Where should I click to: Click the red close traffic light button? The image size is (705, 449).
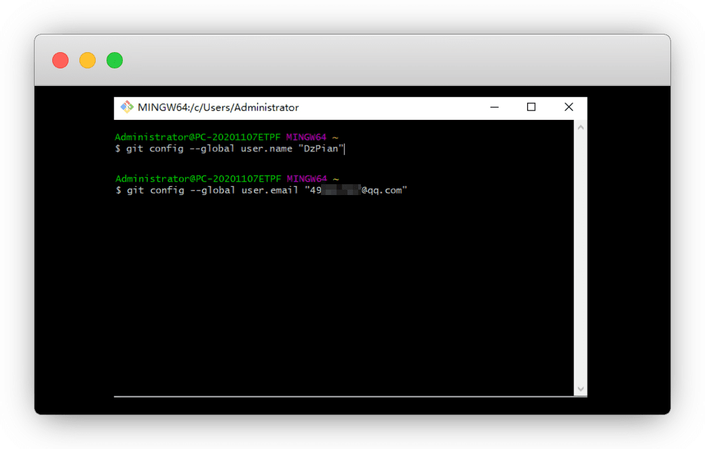pyautogui.click(x=60, y=60)
